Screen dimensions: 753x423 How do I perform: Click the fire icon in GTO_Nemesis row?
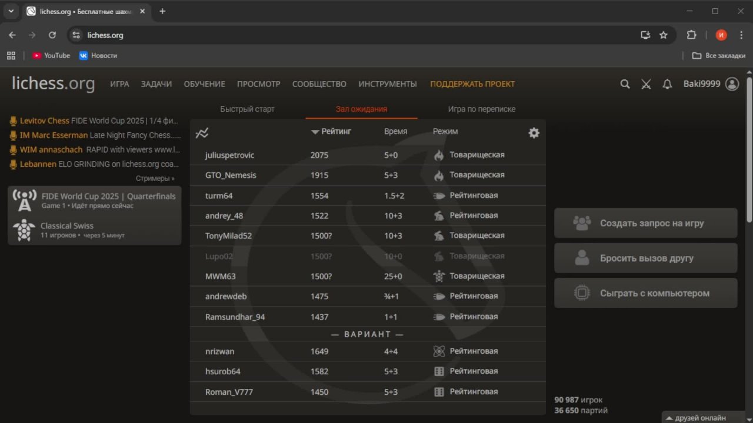[439, 175]
